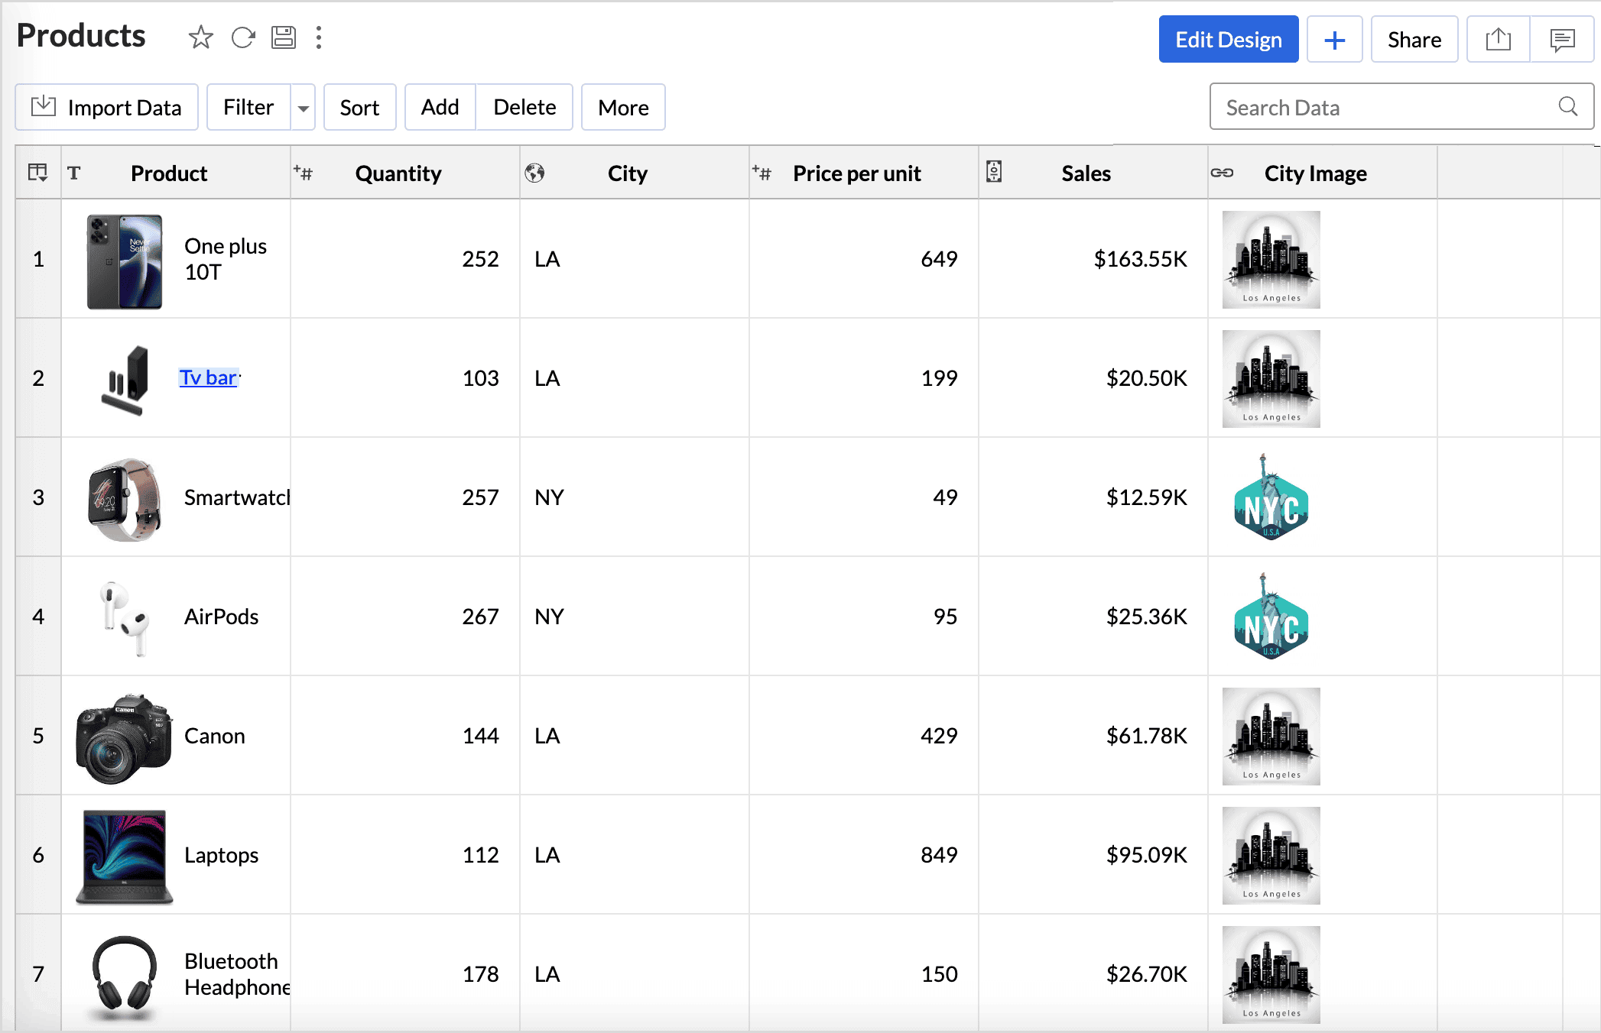Mark Products view as favorite star
1601x1033 pixels.
coord(200,37)
